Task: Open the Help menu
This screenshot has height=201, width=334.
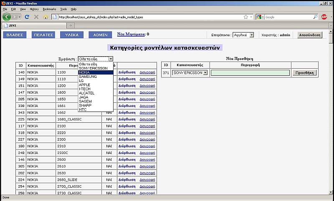Action: click(73, 9)
